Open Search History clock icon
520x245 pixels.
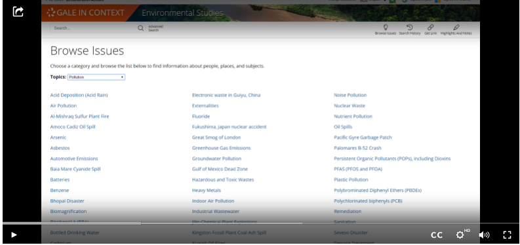410,27
